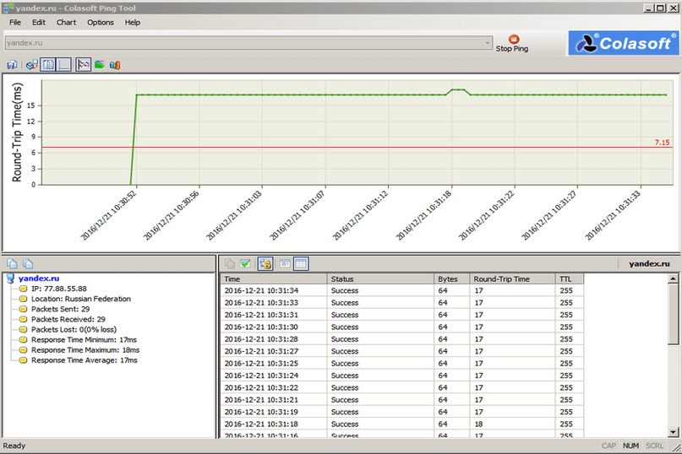Image resolution: width=682 pixels, height=454 pixels.
Task: Select the green area chart icon
Action: 100,64
